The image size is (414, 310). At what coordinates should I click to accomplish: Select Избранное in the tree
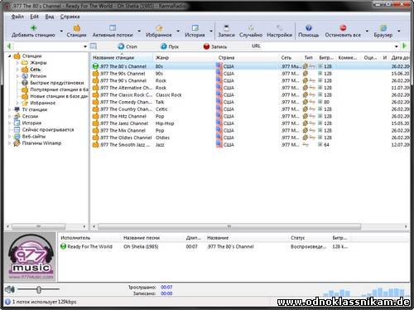coord(42,103)
